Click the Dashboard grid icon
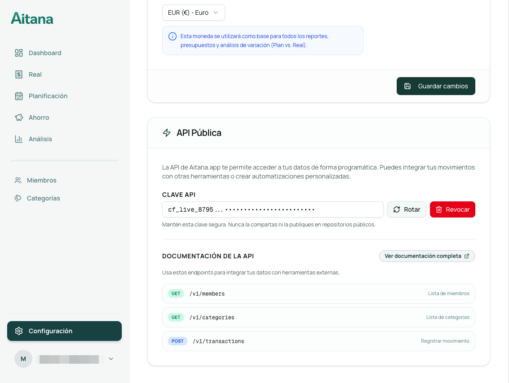This screenshot has height=383, width=509. [19, 53]
